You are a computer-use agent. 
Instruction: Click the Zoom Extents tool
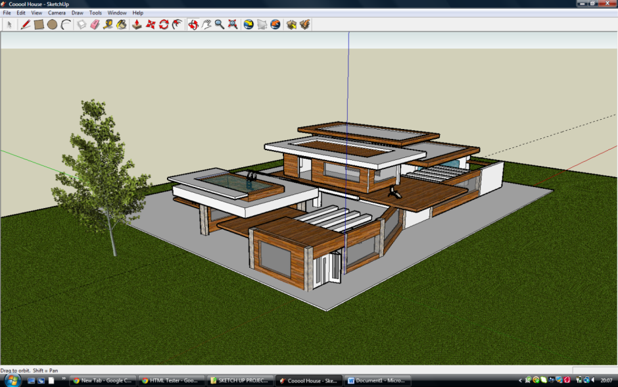[233, 24]
